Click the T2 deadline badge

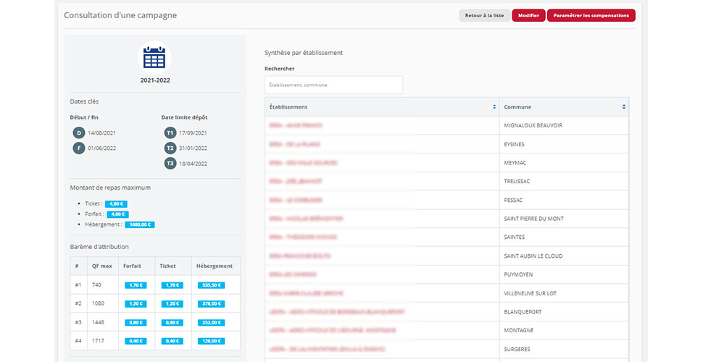[170, 148]
